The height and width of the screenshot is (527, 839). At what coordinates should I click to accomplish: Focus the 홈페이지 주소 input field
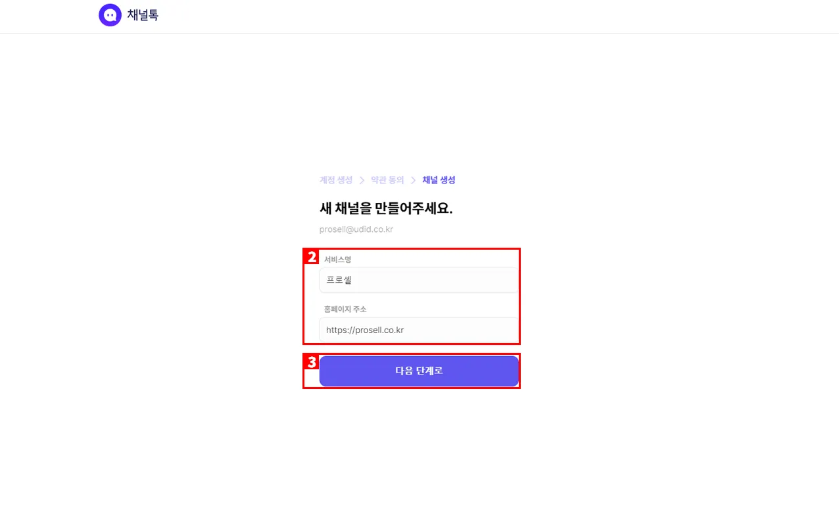[418, 330]
